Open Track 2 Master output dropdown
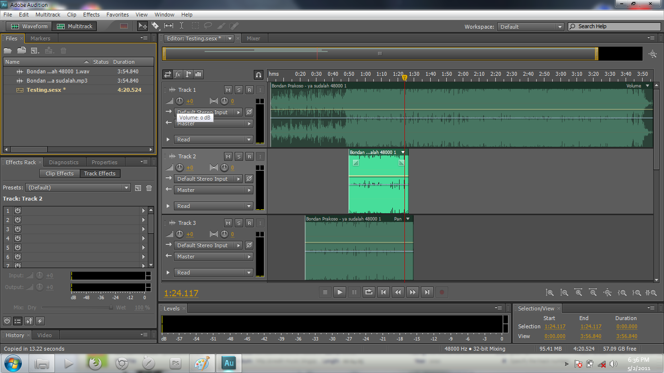664x373 pixels. (x=214, y=190)
